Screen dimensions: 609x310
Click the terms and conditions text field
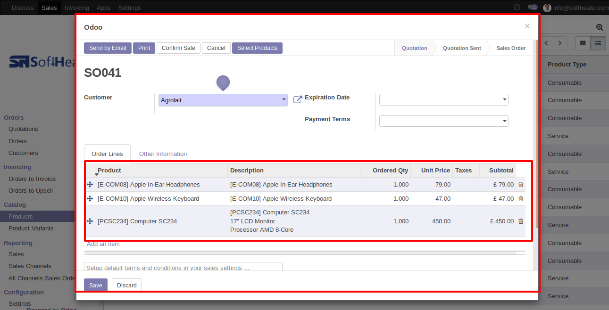[183, 267]
